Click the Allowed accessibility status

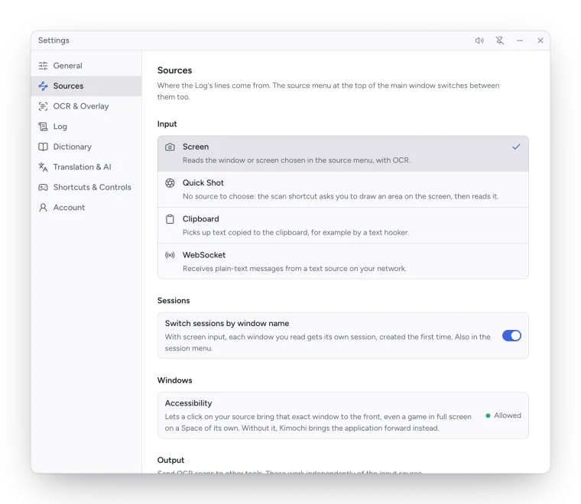pyautogui.click(x=503, y=415)
